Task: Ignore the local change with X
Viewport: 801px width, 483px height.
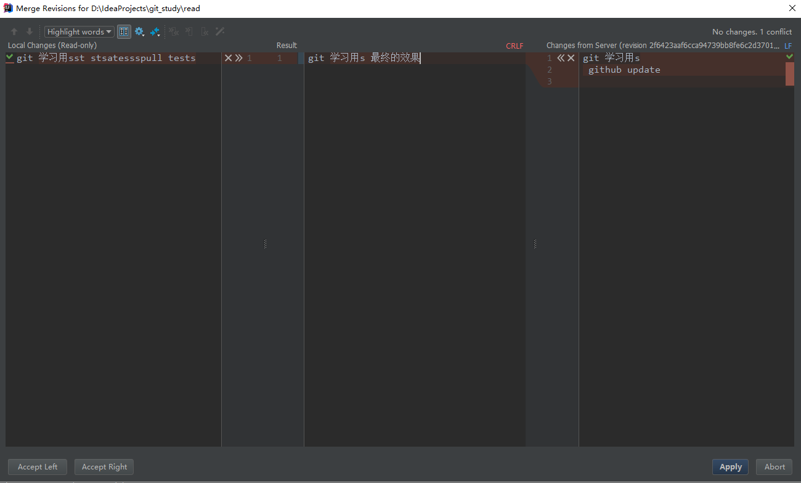Action: point(228,58)
